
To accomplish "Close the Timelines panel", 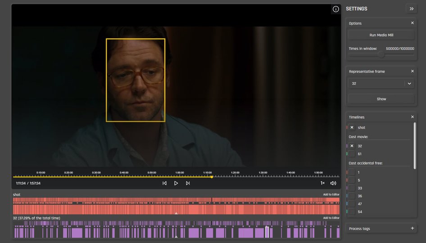I will click(412, 117).
